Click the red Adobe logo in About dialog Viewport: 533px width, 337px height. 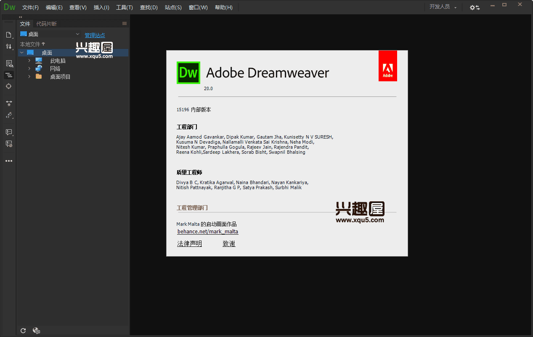coord(388,66)
